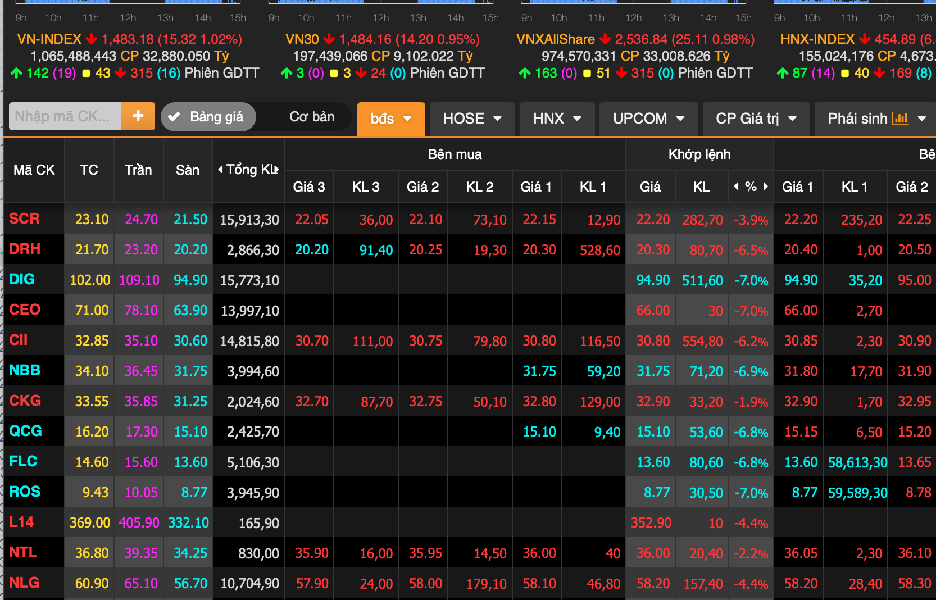
Task: Sort by the Mã CK column header
Action: 34,170
